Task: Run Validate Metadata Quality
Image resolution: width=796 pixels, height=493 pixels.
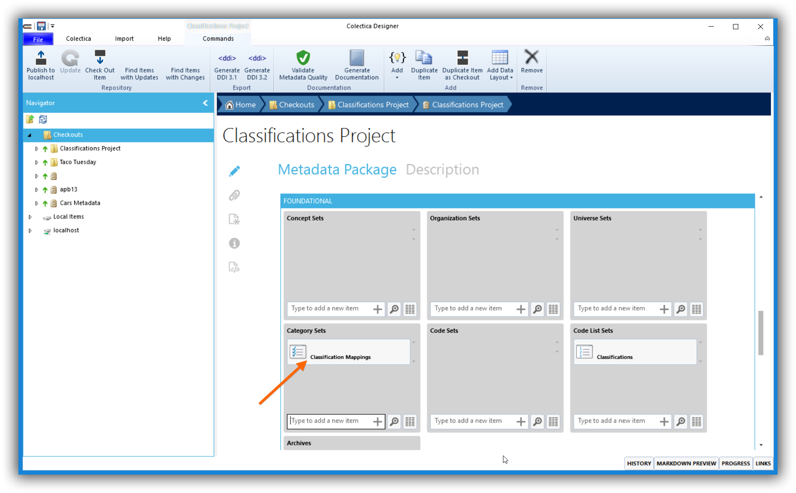Action: 303,65
